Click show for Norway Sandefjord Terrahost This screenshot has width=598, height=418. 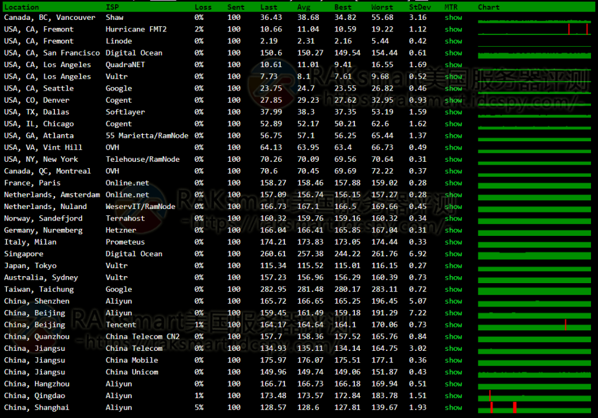[x=453, y=218]
